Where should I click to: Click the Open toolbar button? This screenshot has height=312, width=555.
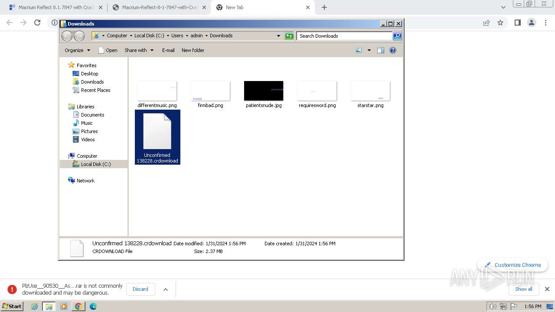108,50
